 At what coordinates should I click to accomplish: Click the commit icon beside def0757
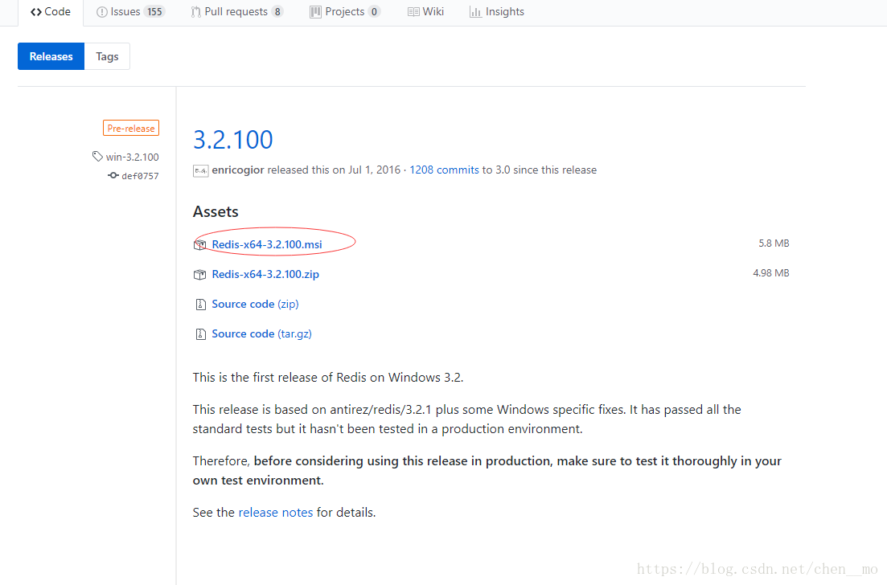(113, 176)
